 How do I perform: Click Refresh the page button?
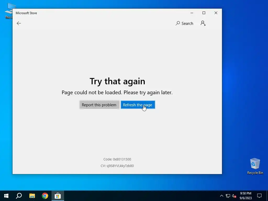(x=138, y=105)
